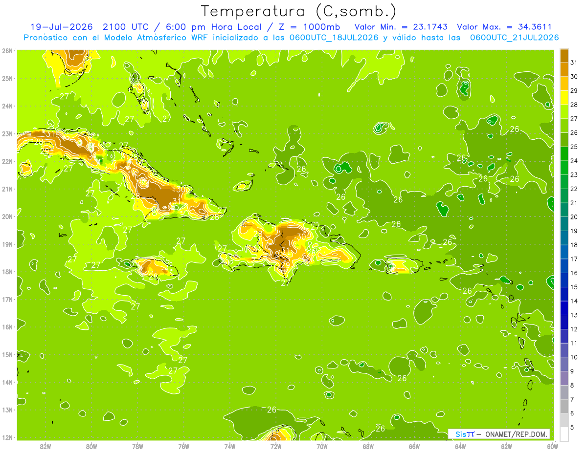Click the "24N" latitude axis label
This screenshot has height=453, width=587.
coord(7,106)
